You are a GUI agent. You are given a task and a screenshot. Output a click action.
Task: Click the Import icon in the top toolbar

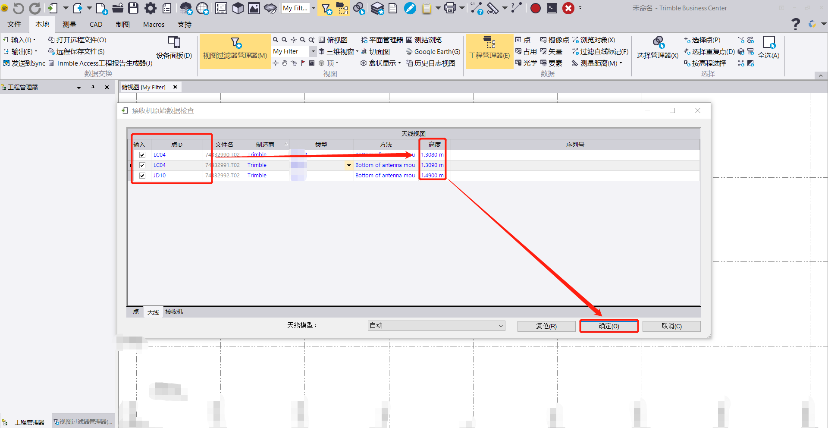click(53, 8)
